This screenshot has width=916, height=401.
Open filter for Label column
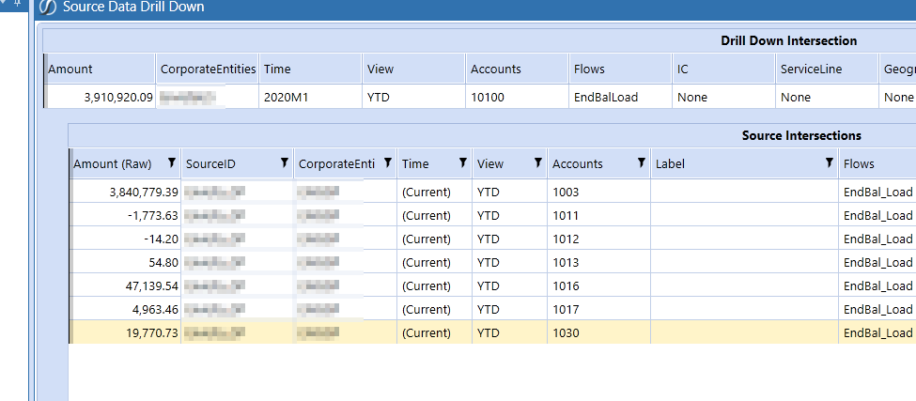click(829, 163)
